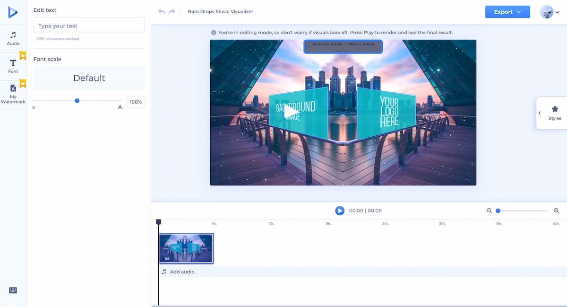
Task: Click the premium star badge on My Watermark
Action: tap(22, 84)
